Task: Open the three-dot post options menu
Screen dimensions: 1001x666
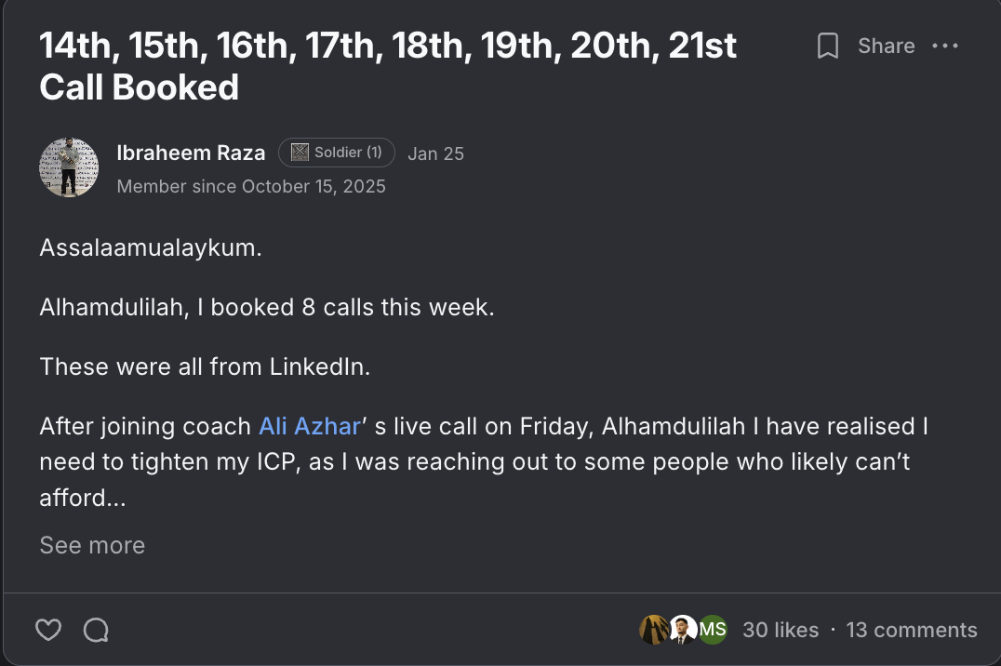Action: tap(945, 46)
